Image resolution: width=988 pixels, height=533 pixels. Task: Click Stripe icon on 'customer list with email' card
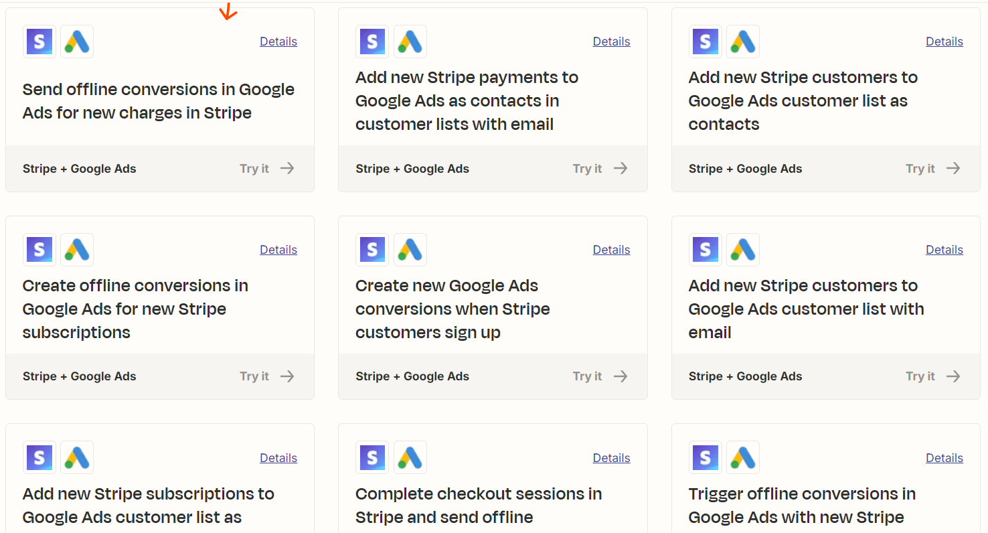pyautogui.click(x=706, y=250)
